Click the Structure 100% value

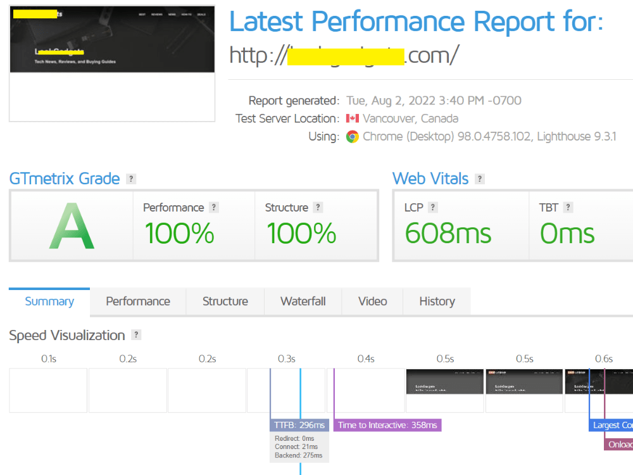301,234
